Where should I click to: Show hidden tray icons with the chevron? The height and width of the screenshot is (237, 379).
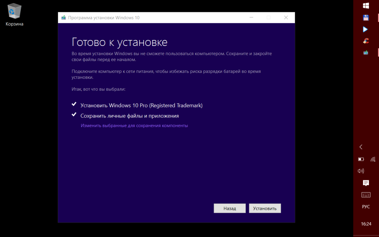click(361, 147)
